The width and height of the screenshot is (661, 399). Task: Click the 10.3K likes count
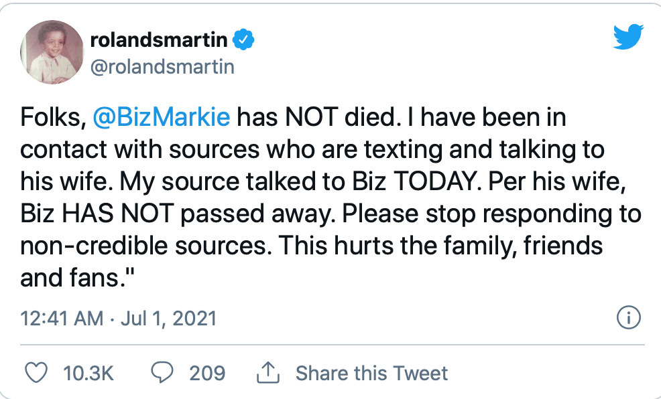tap(88, 373)
